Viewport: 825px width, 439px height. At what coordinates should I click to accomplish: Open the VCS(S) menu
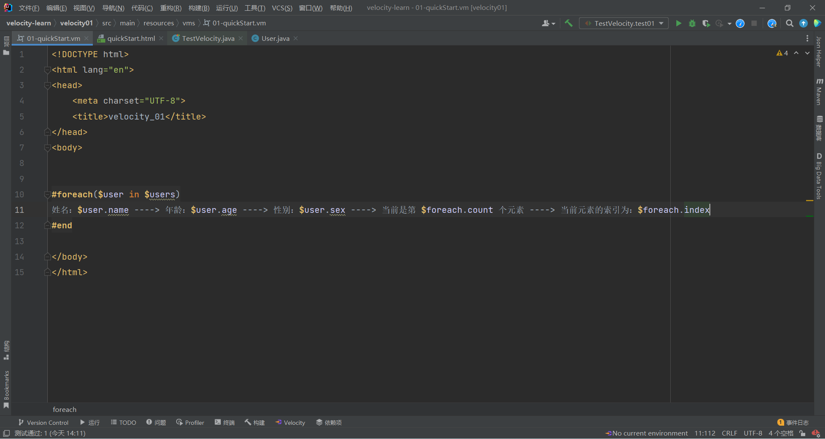pyautogui.click(x=282, y=8)
